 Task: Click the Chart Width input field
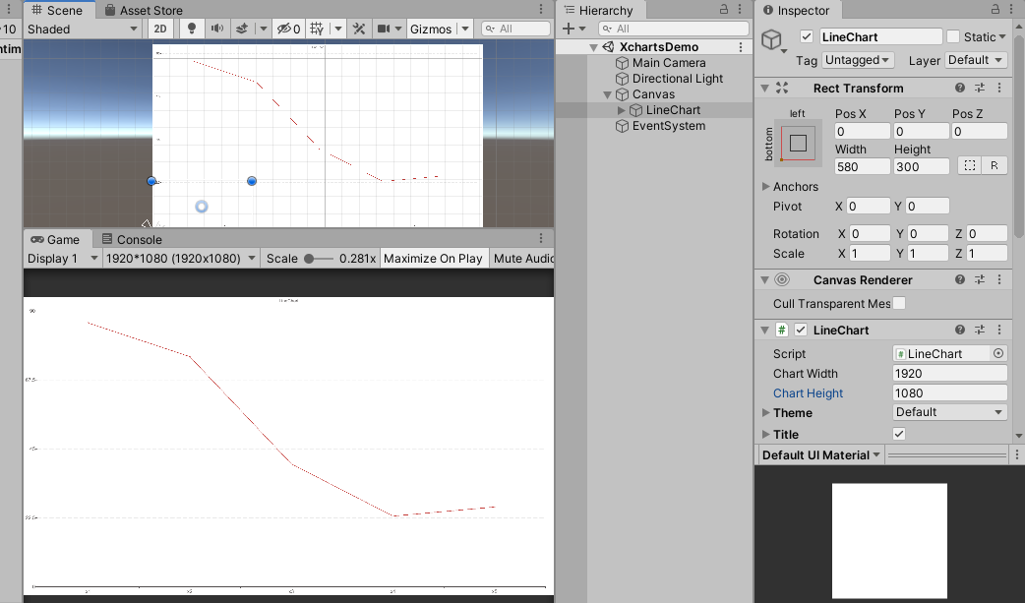coord(948,373)
